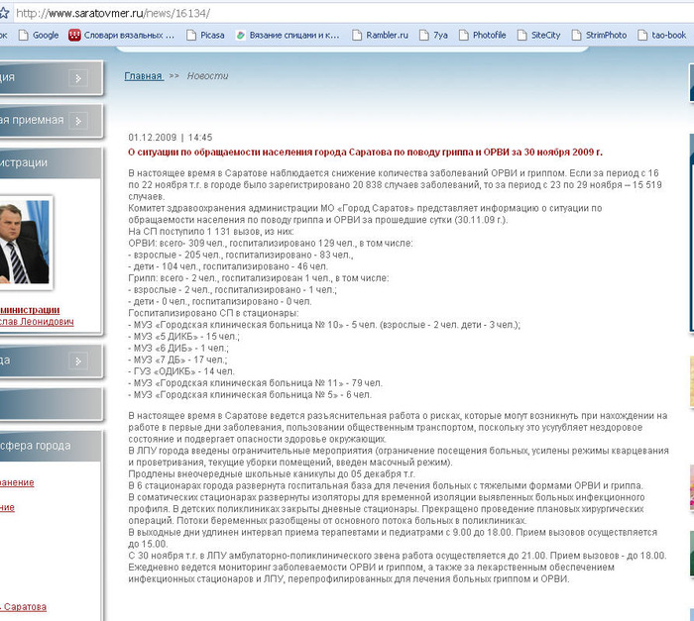Click the line 'МУЗ «5 ДИКБ» - 15 чел.'
Screen dimensions: 694x621
(x=183, y=336)
